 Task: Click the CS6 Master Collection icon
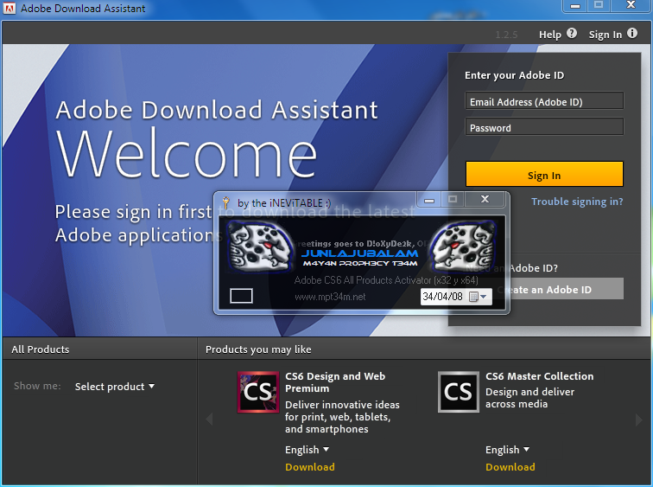tap(459, 392)
